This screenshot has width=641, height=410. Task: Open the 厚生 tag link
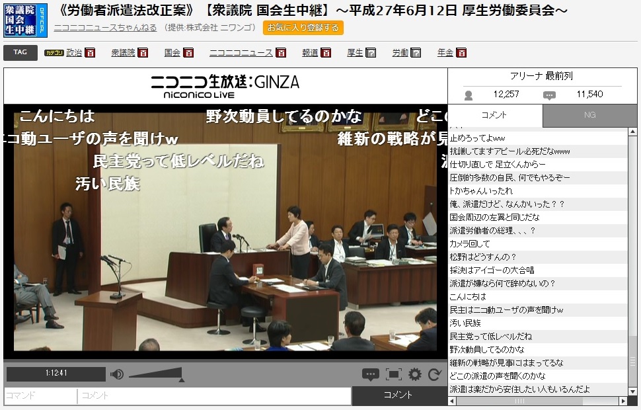click(x=355, y=53)
